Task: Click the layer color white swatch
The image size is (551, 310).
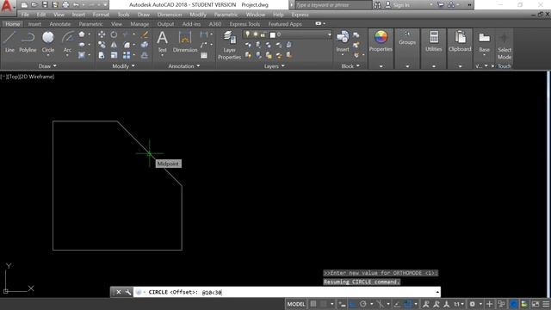Action: coord(272,34)
